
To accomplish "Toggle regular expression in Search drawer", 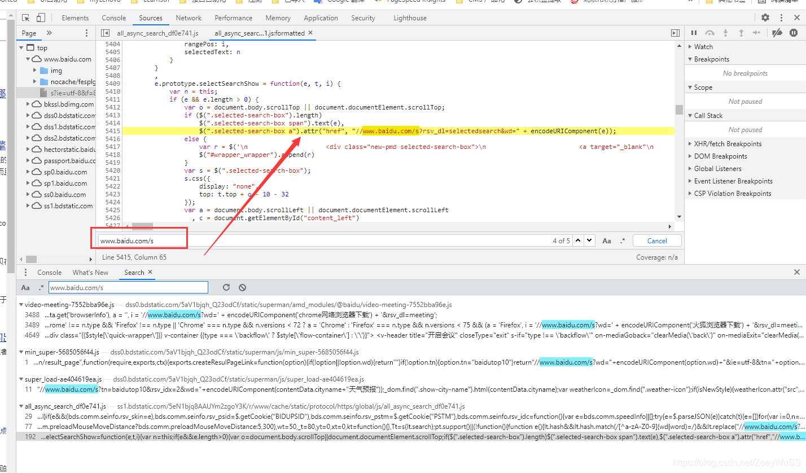I will [x=41, y=288].
